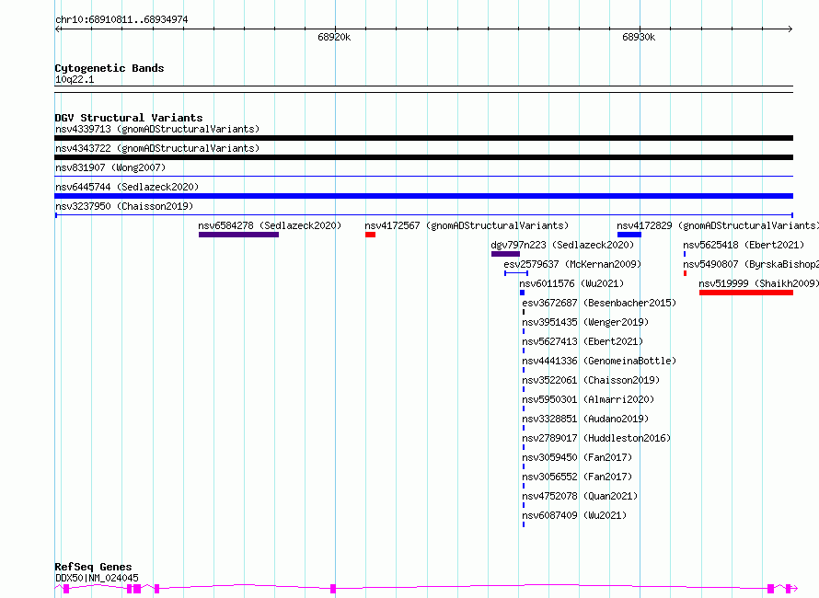Click the esv2579637 (McKernan2009) label
The image size is (819, 598).
pos(572,264)
